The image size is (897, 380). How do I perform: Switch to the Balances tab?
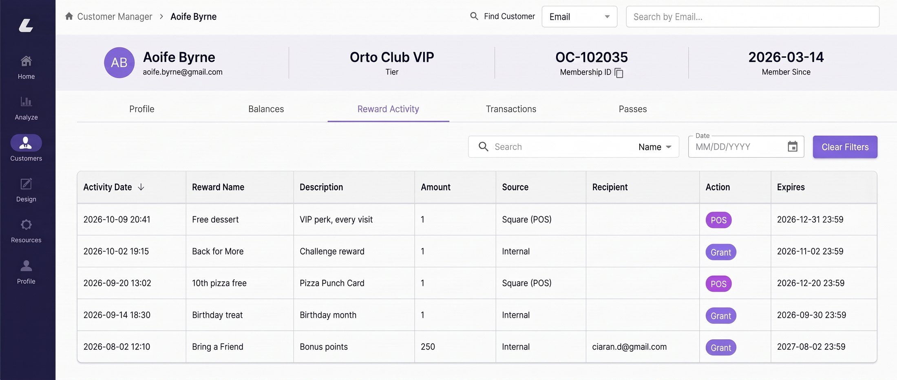(x=266, y=109)
